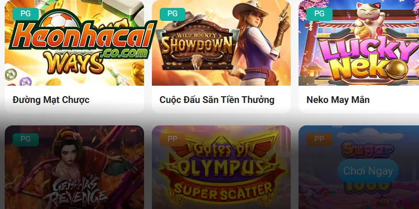Open the Lucky Neko logo artwork
This screenshot has width=419, height=209.
click(x=369, y=59)
